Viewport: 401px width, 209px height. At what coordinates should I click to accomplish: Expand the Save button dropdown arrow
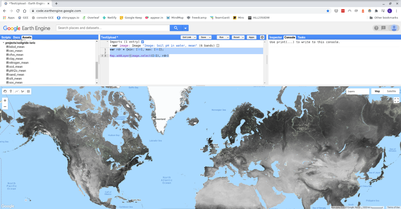(210, 37)
